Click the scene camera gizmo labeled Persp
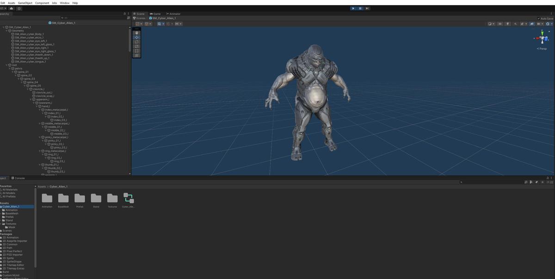Viewport: 555px width, 279px height. tap(542, 49)
